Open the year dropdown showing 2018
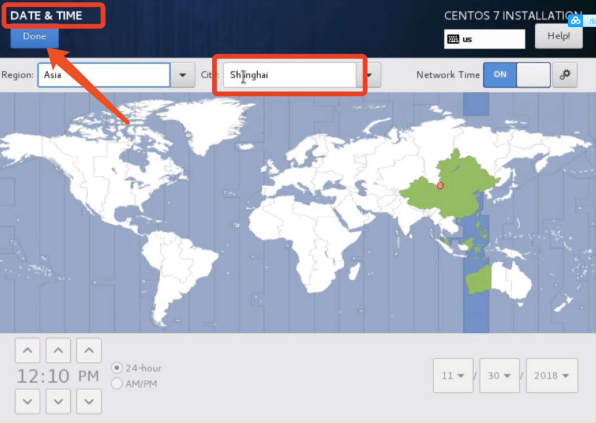The height and width of the screenshot is (423, 596). click(552, 376)
